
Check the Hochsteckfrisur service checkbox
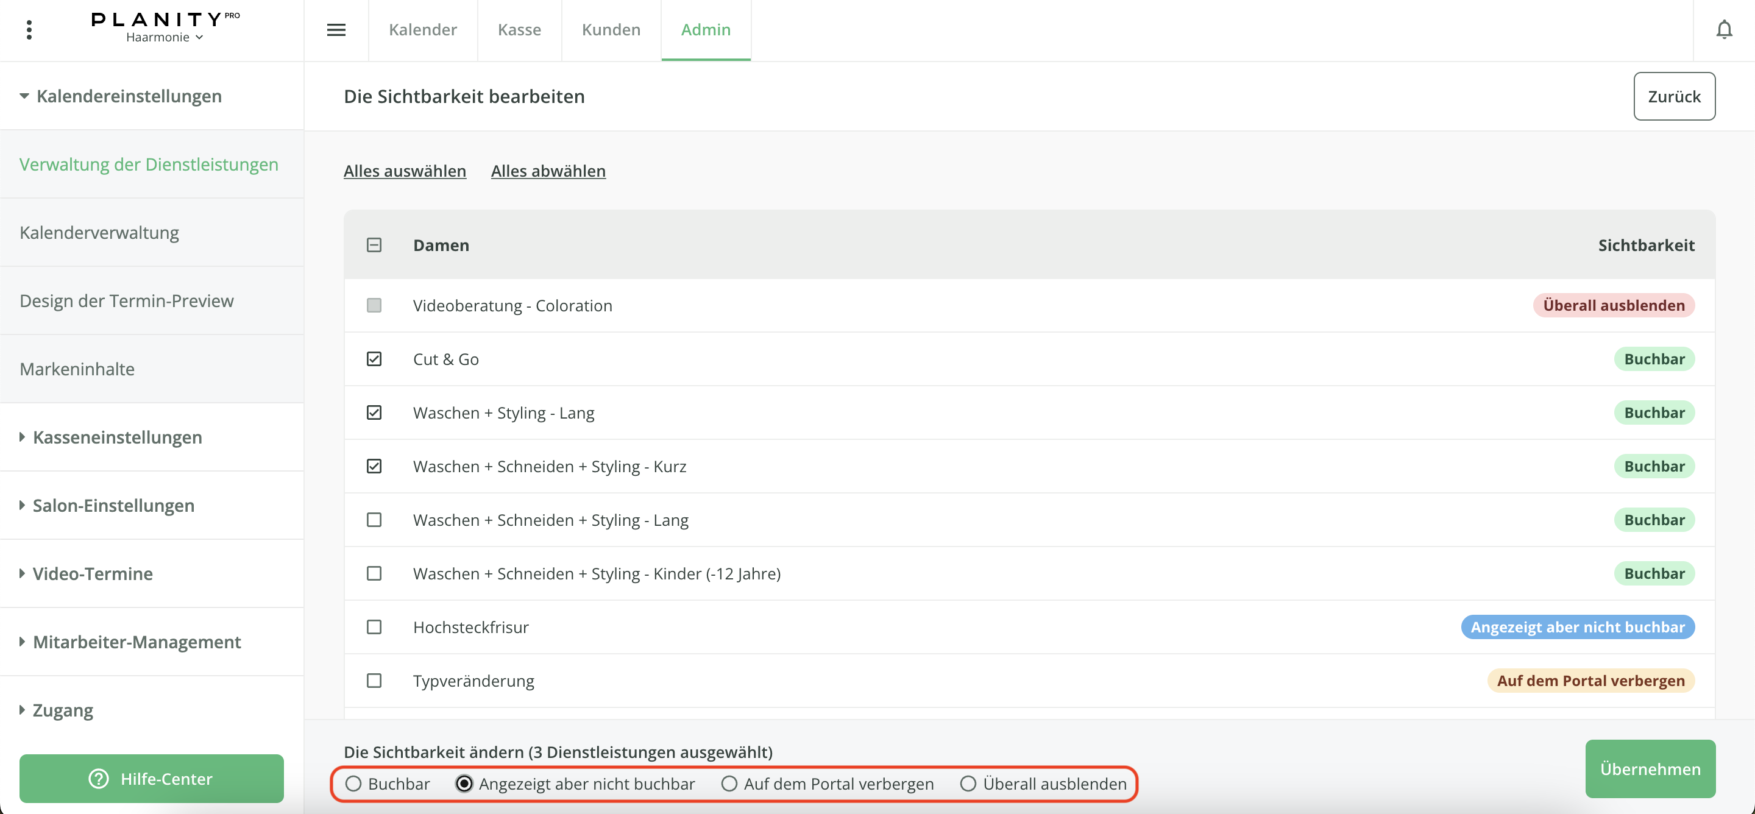click(374, 627)
